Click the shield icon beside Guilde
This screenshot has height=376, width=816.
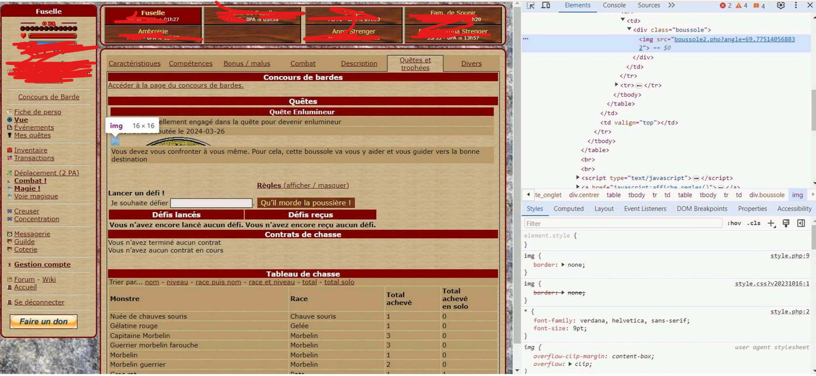[9, 242]
